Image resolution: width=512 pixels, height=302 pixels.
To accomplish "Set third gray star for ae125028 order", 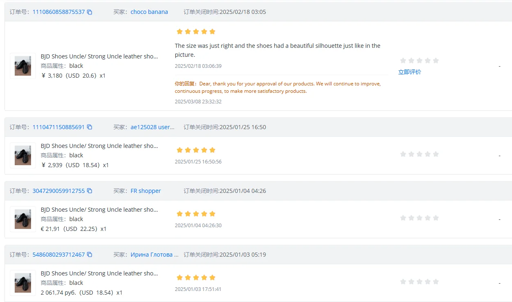I will point(419,154).
